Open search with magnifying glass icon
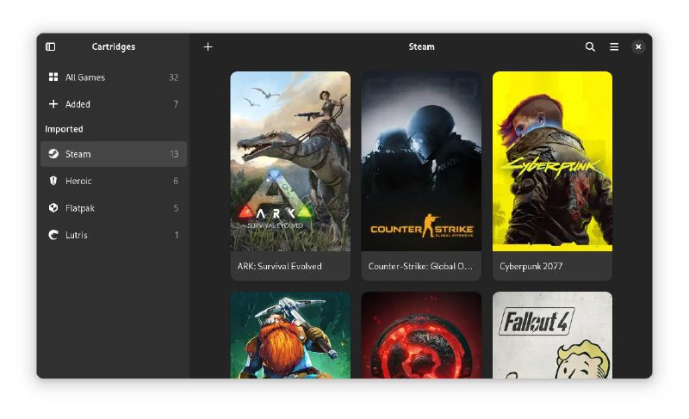The width and height of the screenshot is (689, 419). (x=590, y=46)
